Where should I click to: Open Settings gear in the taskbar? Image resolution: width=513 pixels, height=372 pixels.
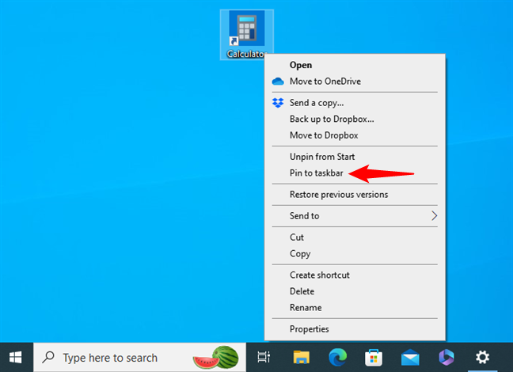(x=483, y=357)
